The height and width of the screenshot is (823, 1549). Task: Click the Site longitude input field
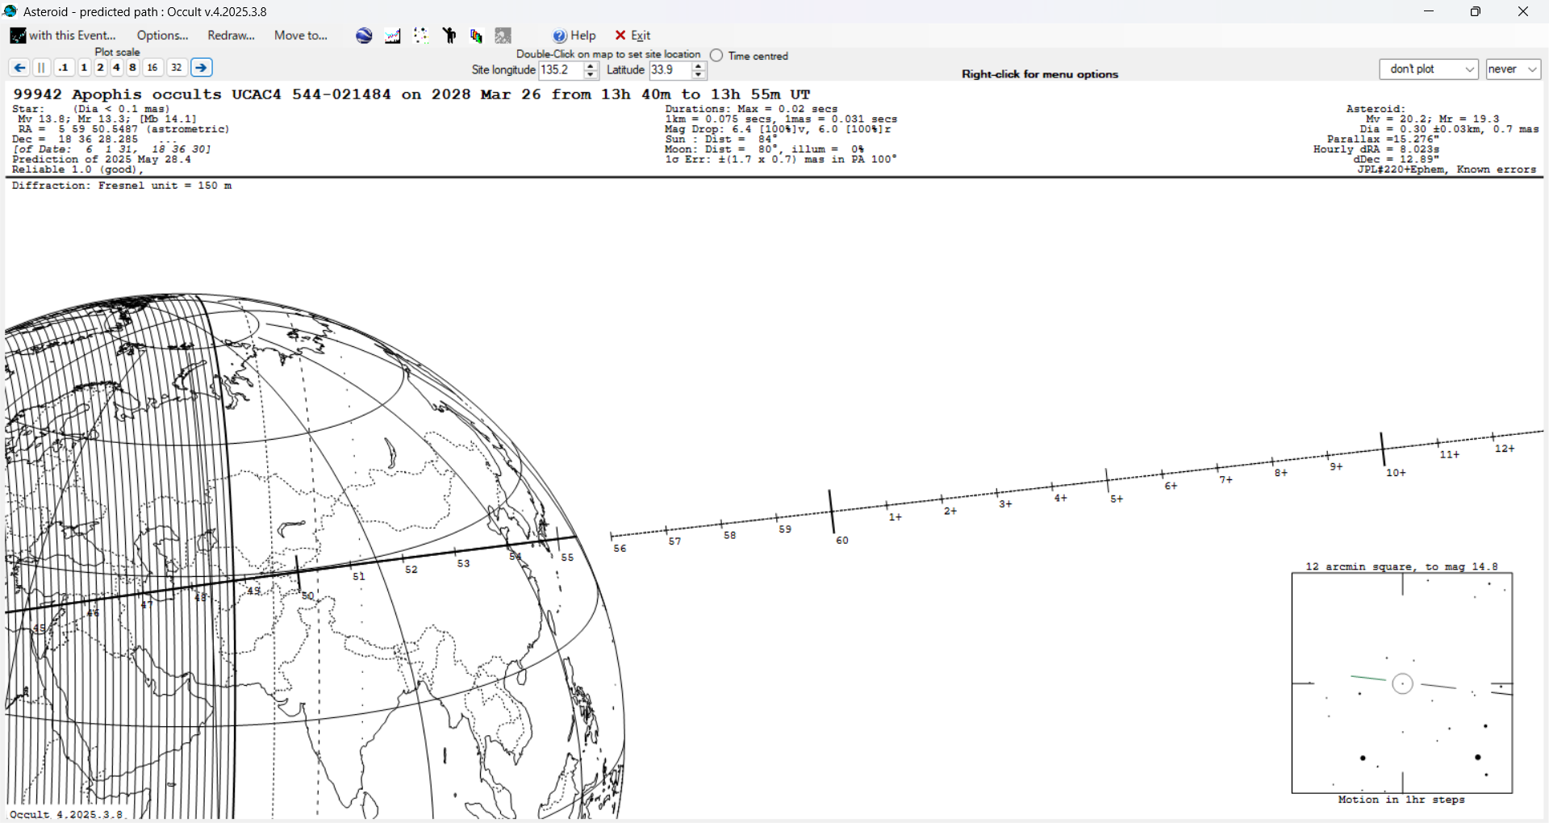pyautogui.click(x=561, y=70)
